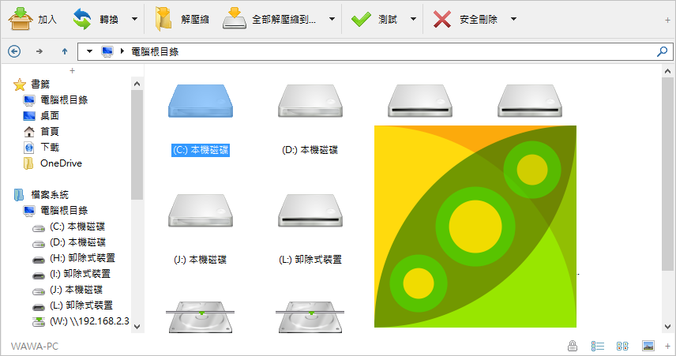Select (C:) 本機磁碟 in the tree
The image size is (676, 356).
(77, 227)
